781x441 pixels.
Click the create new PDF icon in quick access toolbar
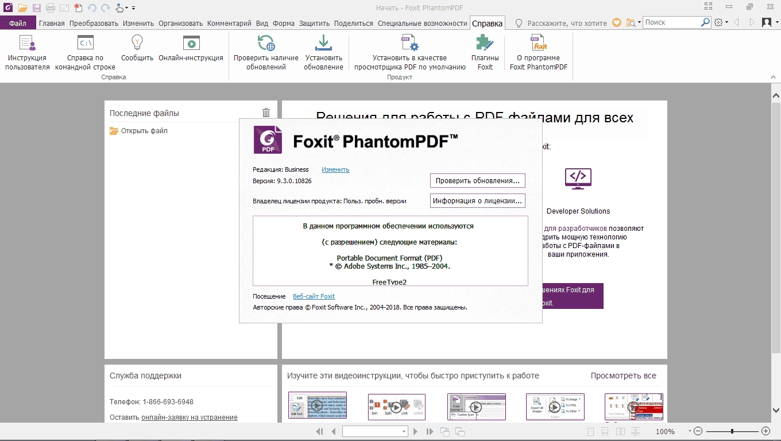78,7
